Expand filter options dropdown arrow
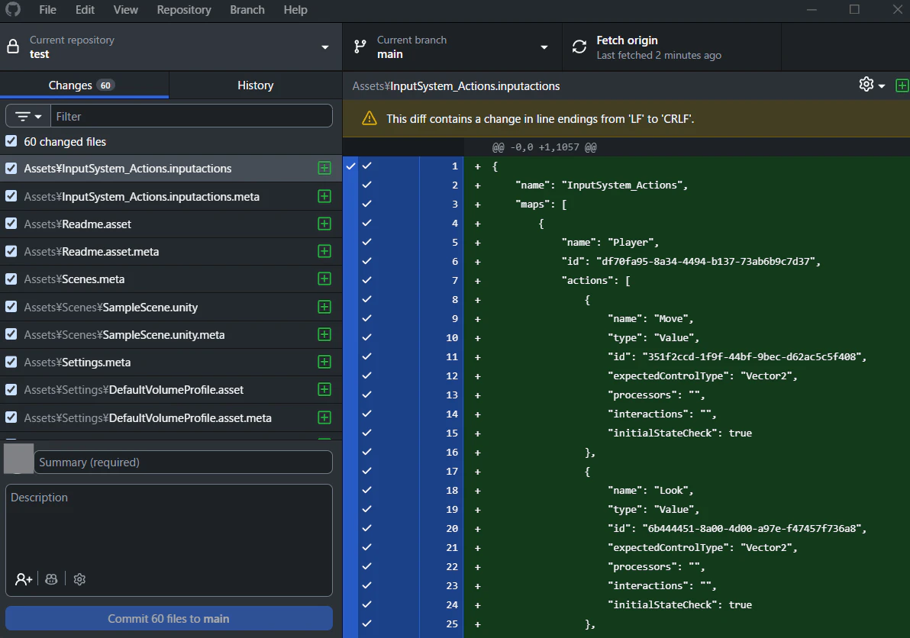910x638 pixels. pos(38,117)
